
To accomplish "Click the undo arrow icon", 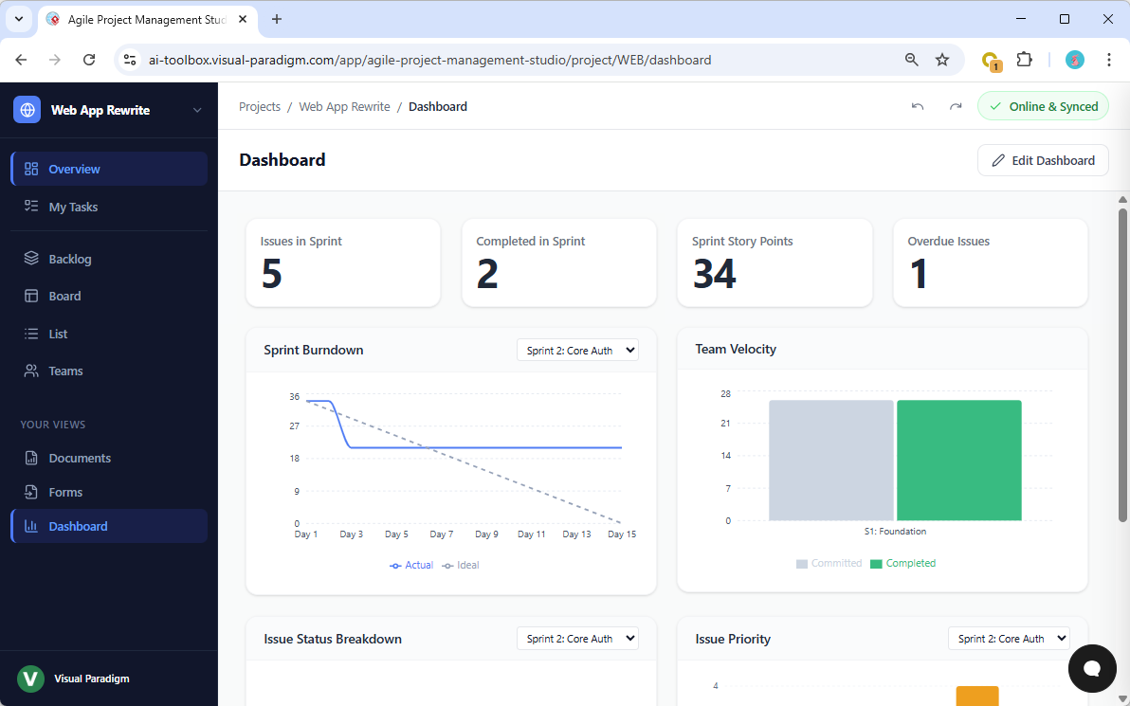I will coord(917,106).
